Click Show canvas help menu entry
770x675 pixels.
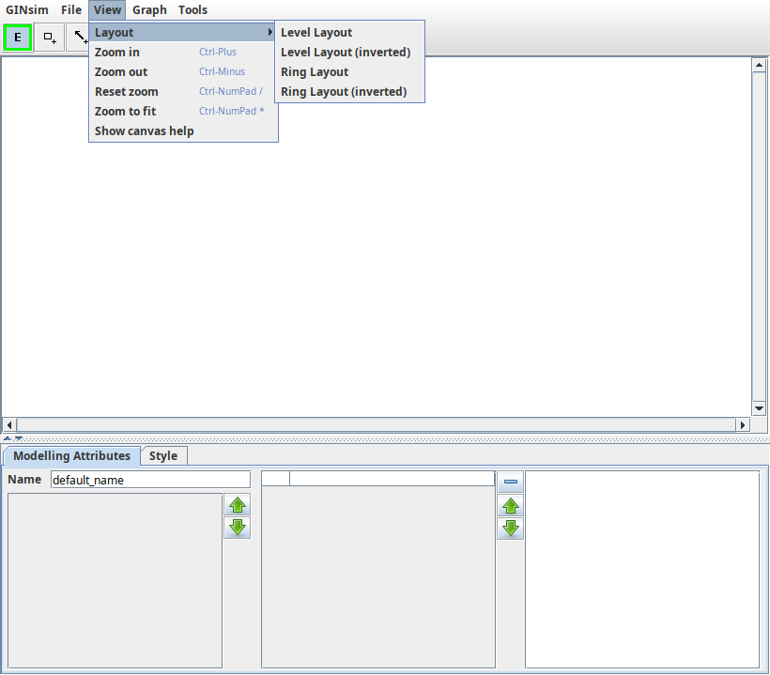[x=144, y=131]
